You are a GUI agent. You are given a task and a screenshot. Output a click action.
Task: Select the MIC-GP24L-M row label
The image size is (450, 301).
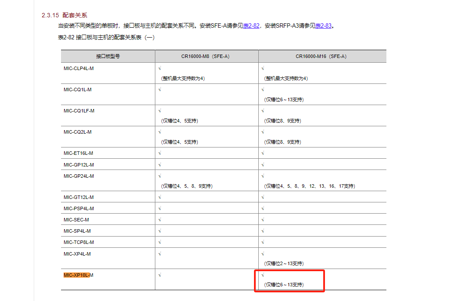click(x=79, y=176)
